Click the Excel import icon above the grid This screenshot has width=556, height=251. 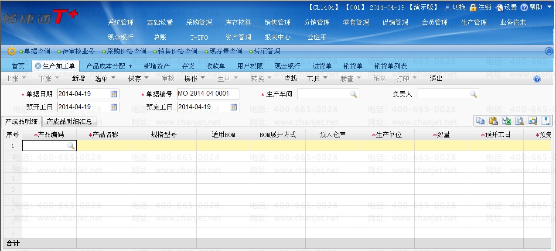(x=506, y=121)
